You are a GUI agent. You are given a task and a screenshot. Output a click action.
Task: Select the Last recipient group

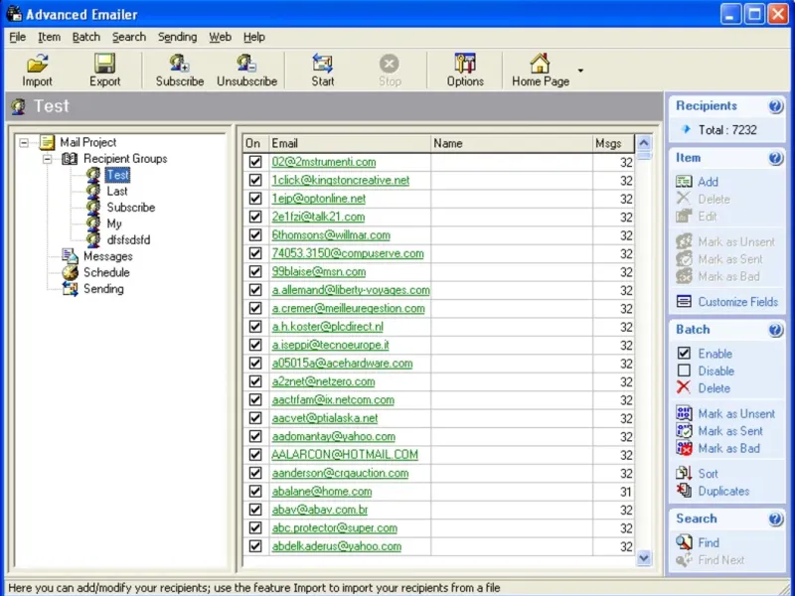click(x=117, y=191)
